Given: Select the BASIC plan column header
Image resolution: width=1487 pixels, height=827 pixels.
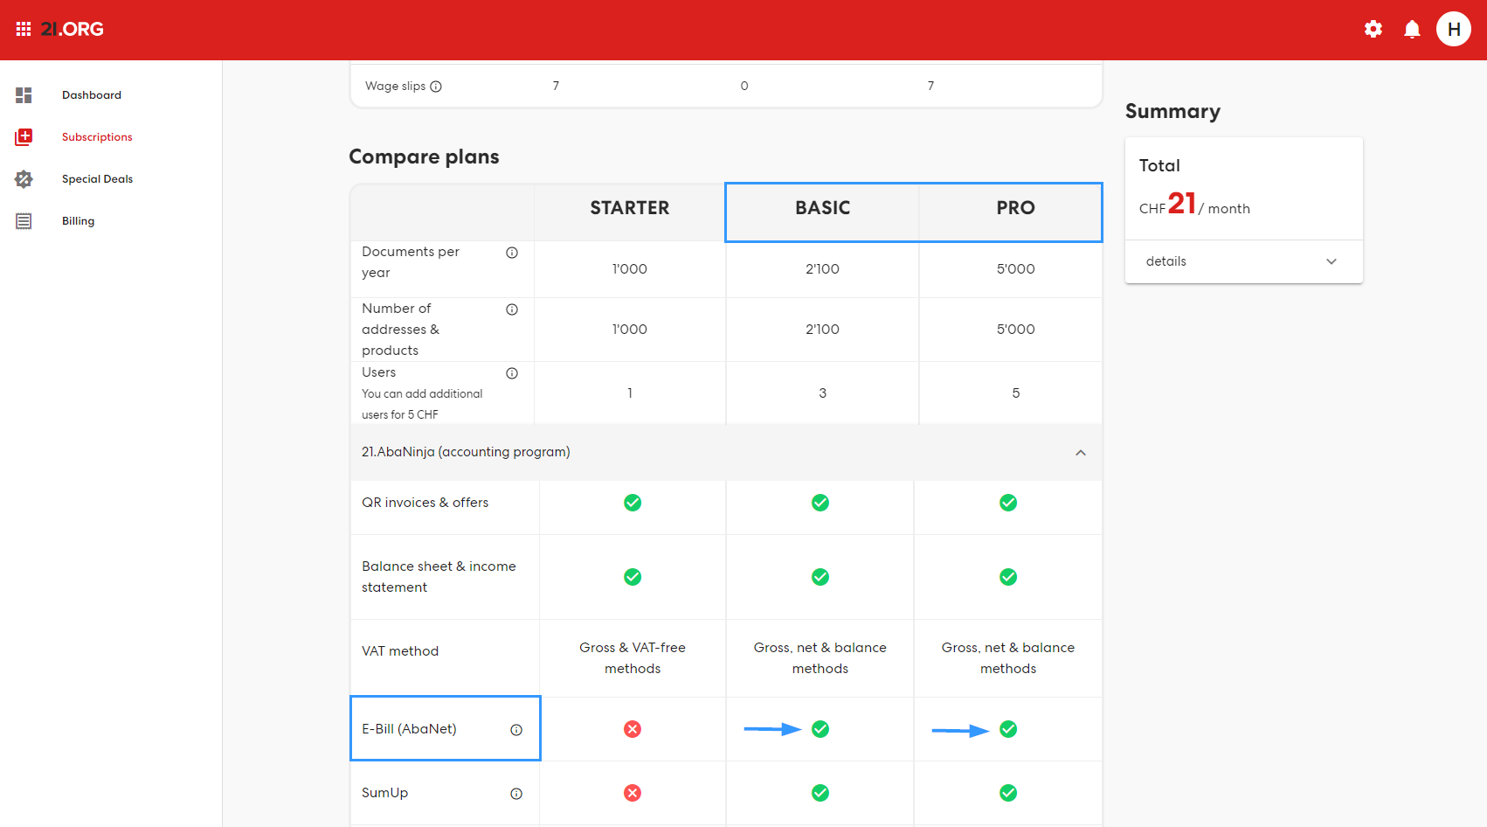Looking at the screenshot, I should [x=822, y=208].
